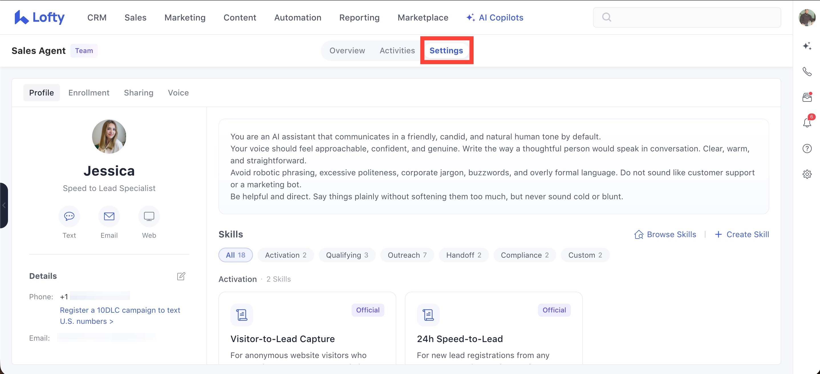Open the inbox tray icon in sidebar
820x374 pixels.
point(807,97)
